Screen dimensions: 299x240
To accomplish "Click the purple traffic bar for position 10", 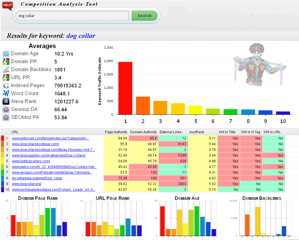I will coord(283,113).
